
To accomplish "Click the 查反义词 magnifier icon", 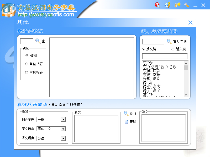I will [x=169, y=41].
